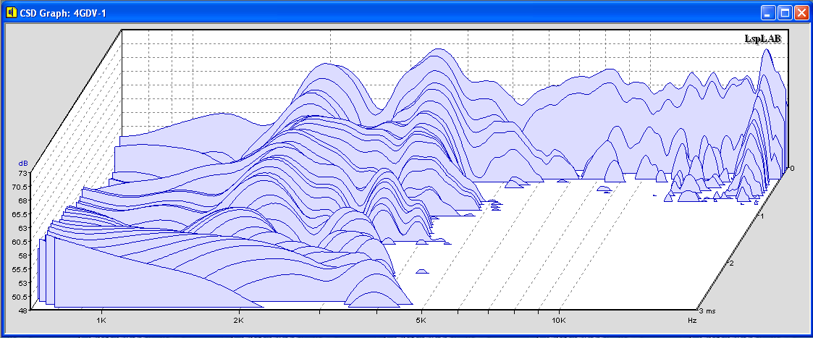Click the 53 value on the dB axis

25,283
